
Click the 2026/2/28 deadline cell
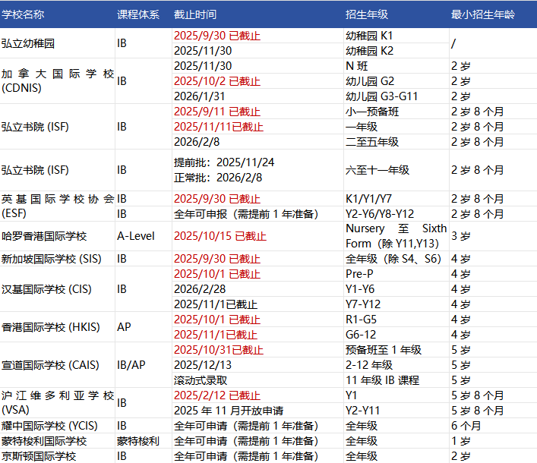[258, 289]
